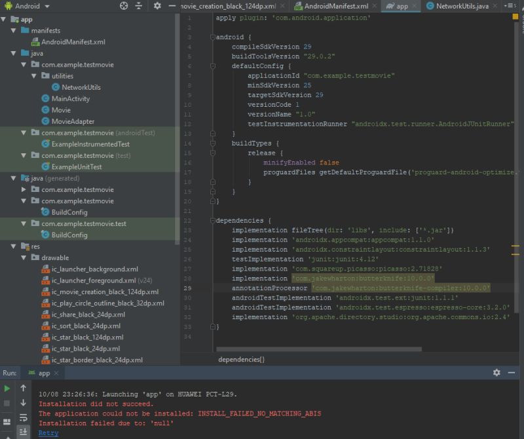This screenshot has width=524, height=439.
Task: Select ic_launcher_foreground.xml file
Action: 97,281
